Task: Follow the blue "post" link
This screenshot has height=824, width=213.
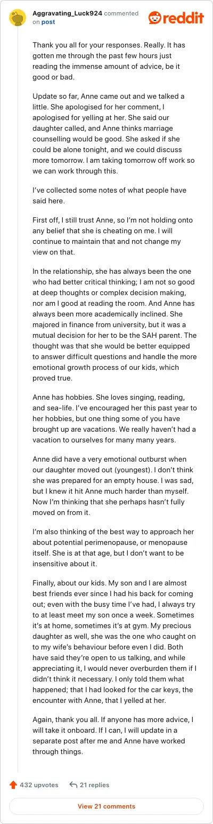Action: click(x=48, y=22)
